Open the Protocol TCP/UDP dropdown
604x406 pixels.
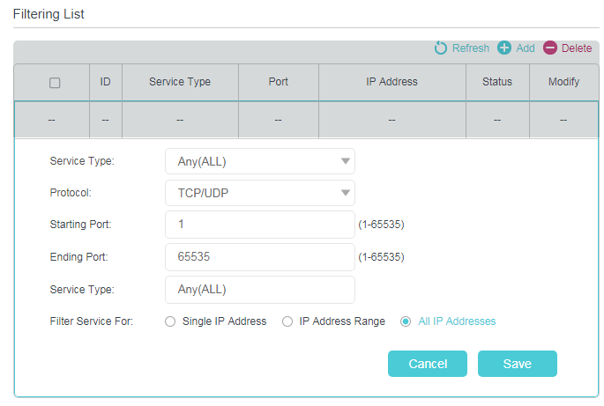(260, 193)
